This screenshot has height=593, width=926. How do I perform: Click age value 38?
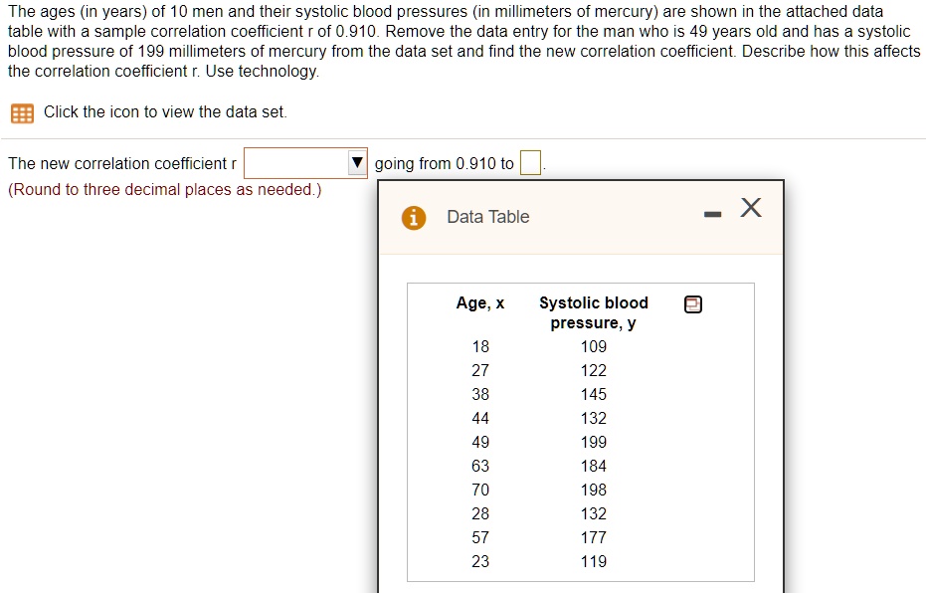pyautogui.click(x=480, y=394)
